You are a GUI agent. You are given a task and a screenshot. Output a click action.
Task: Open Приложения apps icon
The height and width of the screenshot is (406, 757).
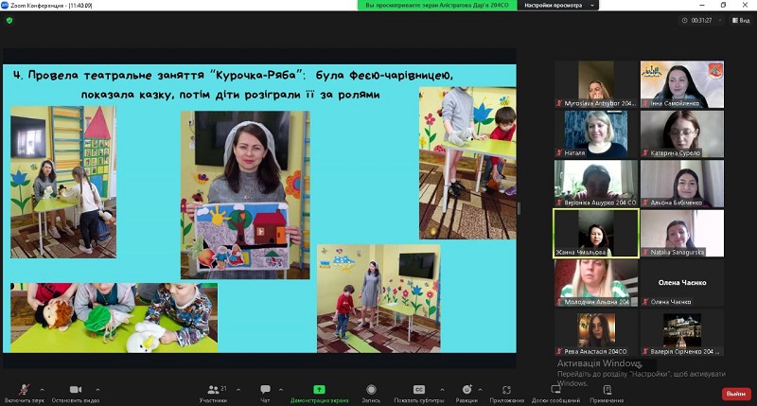click(507, 391)
